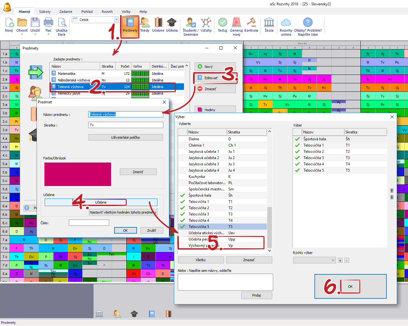This screenshot has width=408, height=326.
Task: Uncheck Športová hala in the left list
Action: (183, 195)
